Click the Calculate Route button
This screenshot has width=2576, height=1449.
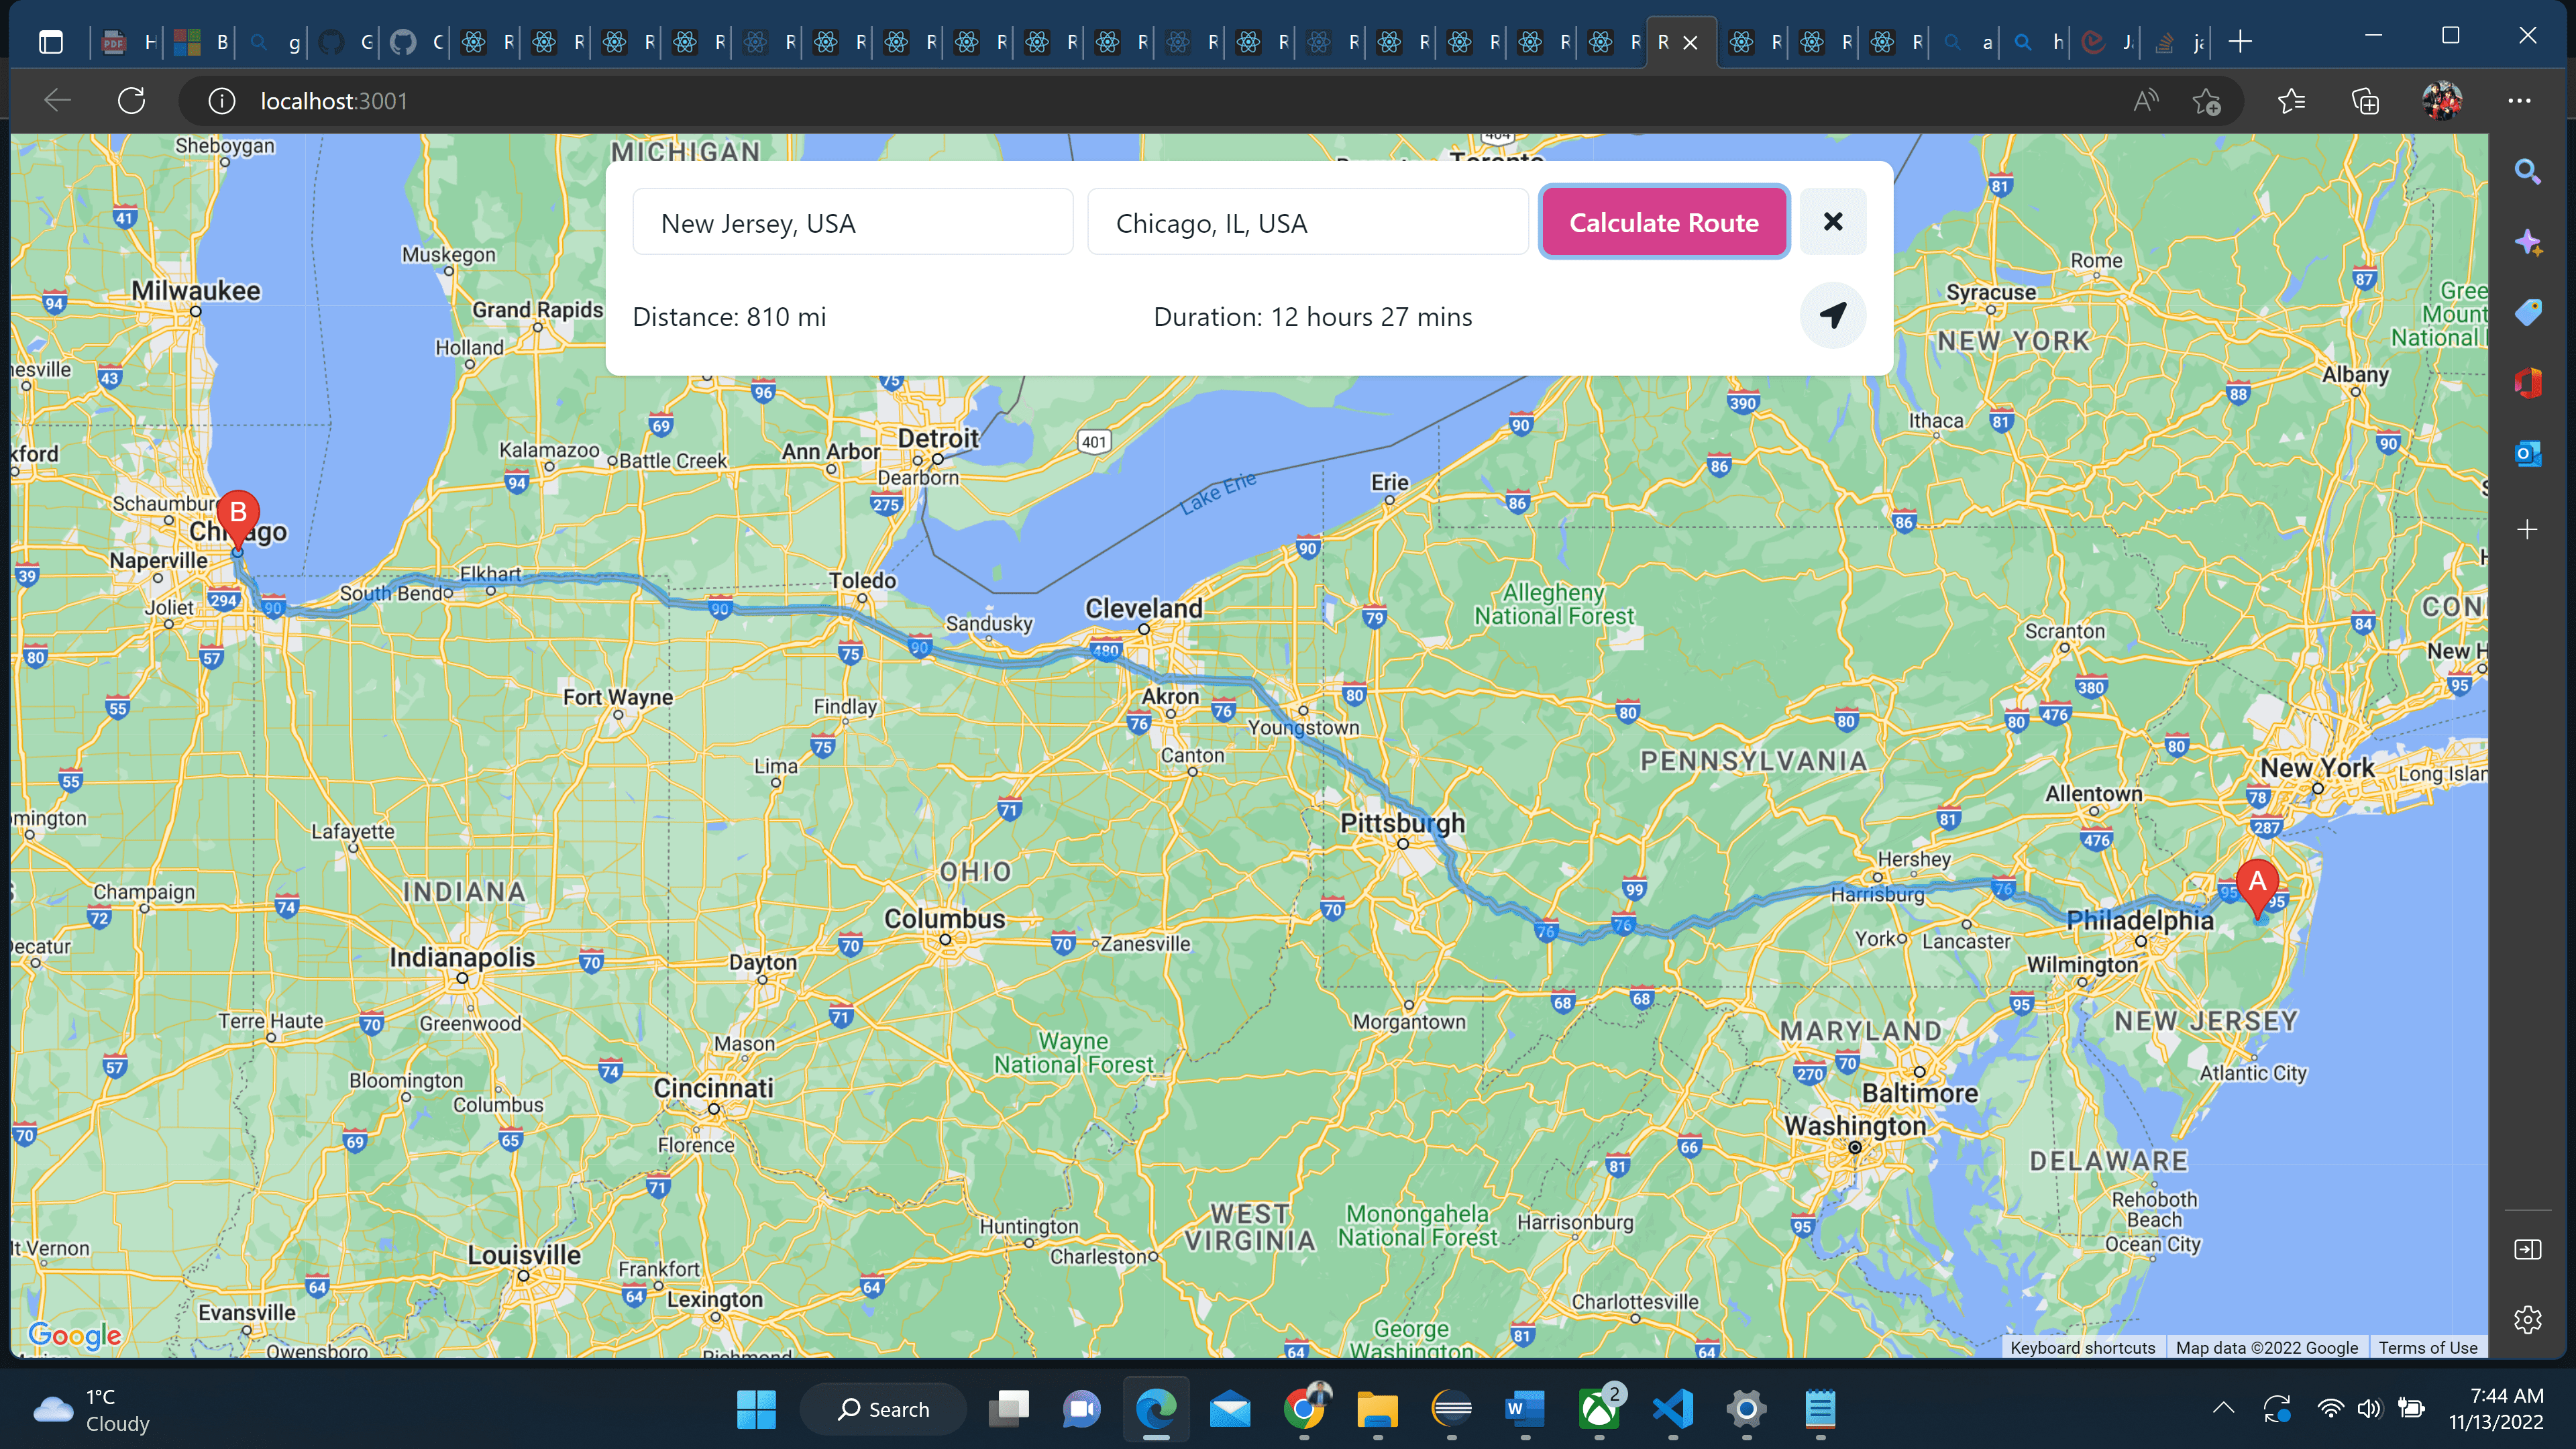pyautogui.click(x=1663, y=222)
